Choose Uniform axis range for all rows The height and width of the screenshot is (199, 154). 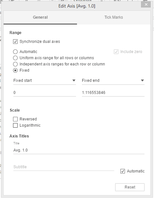(x=15, y=58)
